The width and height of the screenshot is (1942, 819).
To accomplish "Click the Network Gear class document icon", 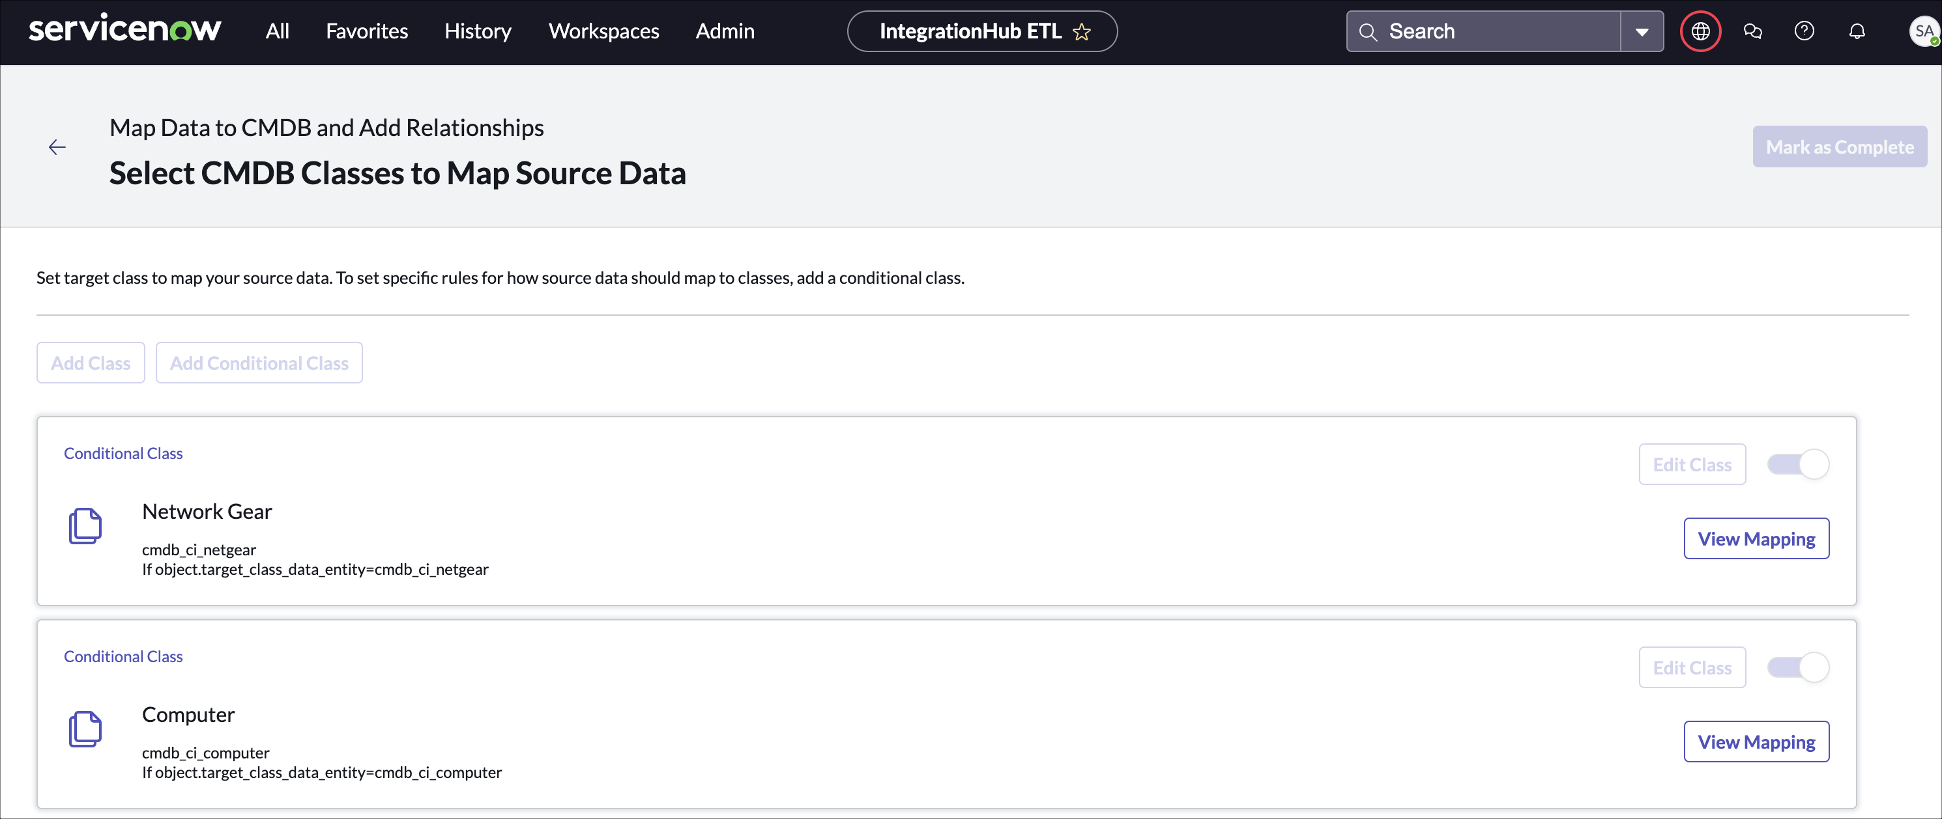I will [x=86, y=526].
